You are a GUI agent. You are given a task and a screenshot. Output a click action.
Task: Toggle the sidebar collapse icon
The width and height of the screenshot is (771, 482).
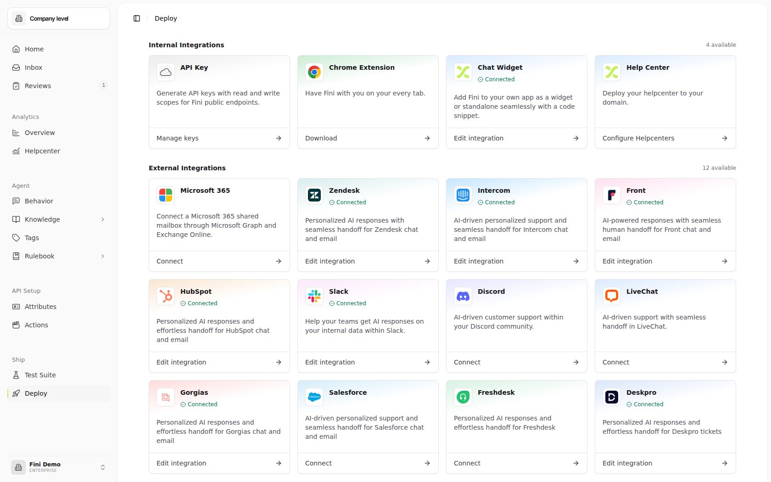point(137,18)
